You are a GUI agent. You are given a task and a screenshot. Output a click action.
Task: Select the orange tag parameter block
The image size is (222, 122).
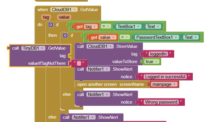[x=46, y=17]
